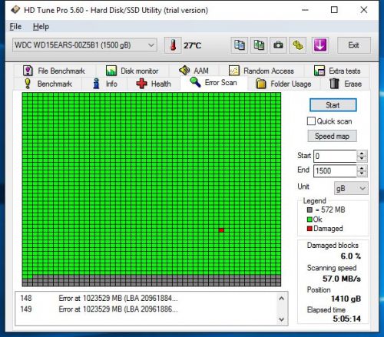Screen dimensions: 384x337
Task: Increase the End value with up arrow
Action: pos(362,168)
